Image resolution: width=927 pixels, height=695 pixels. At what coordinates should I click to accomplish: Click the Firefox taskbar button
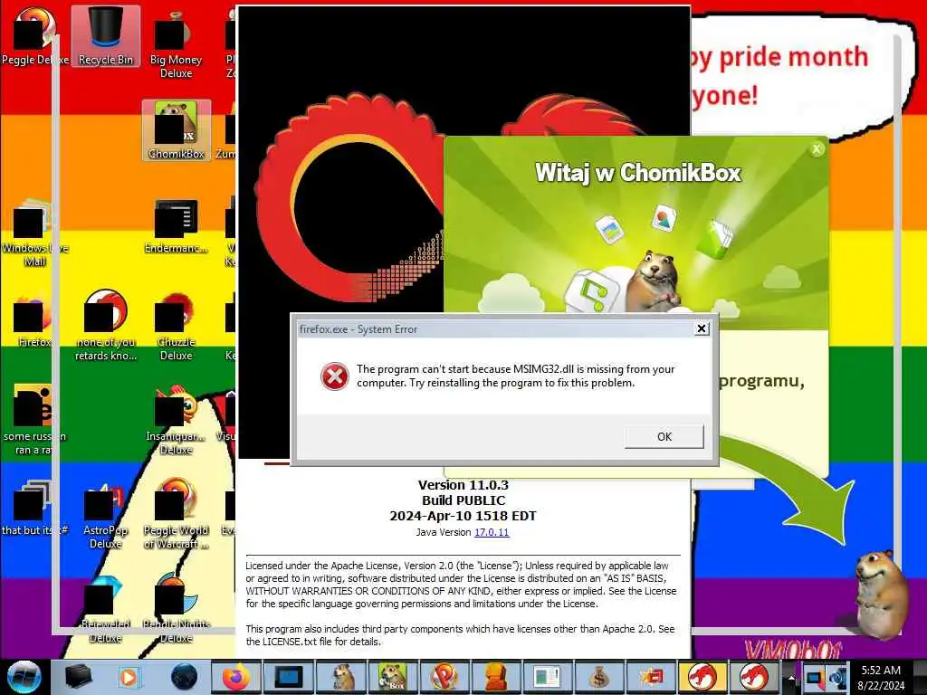coord(236,677)
